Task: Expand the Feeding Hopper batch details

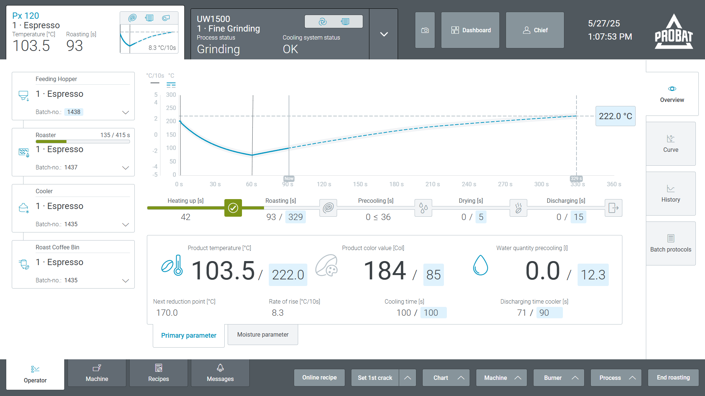Action: 126,112
